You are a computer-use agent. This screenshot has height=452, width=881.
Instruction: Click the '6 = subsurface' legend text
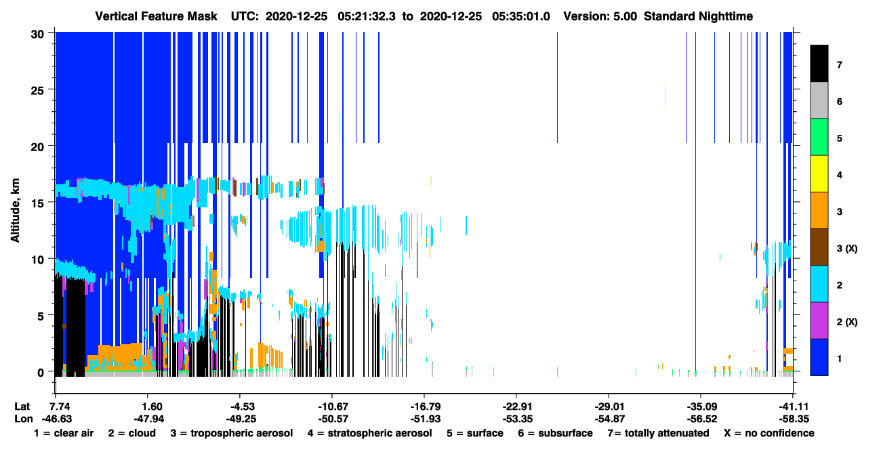click(x=555, y=433)
